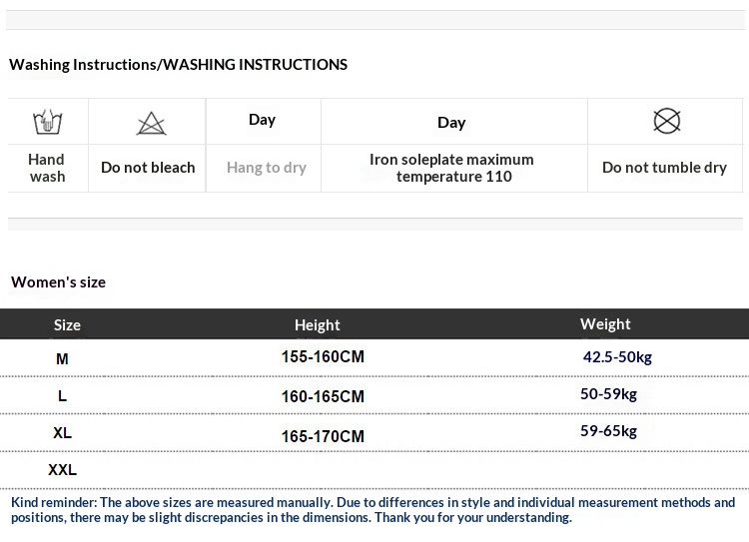This screenshot has height=542, width=749.
Task: Click the Size column header
Action: click(67, 324)
